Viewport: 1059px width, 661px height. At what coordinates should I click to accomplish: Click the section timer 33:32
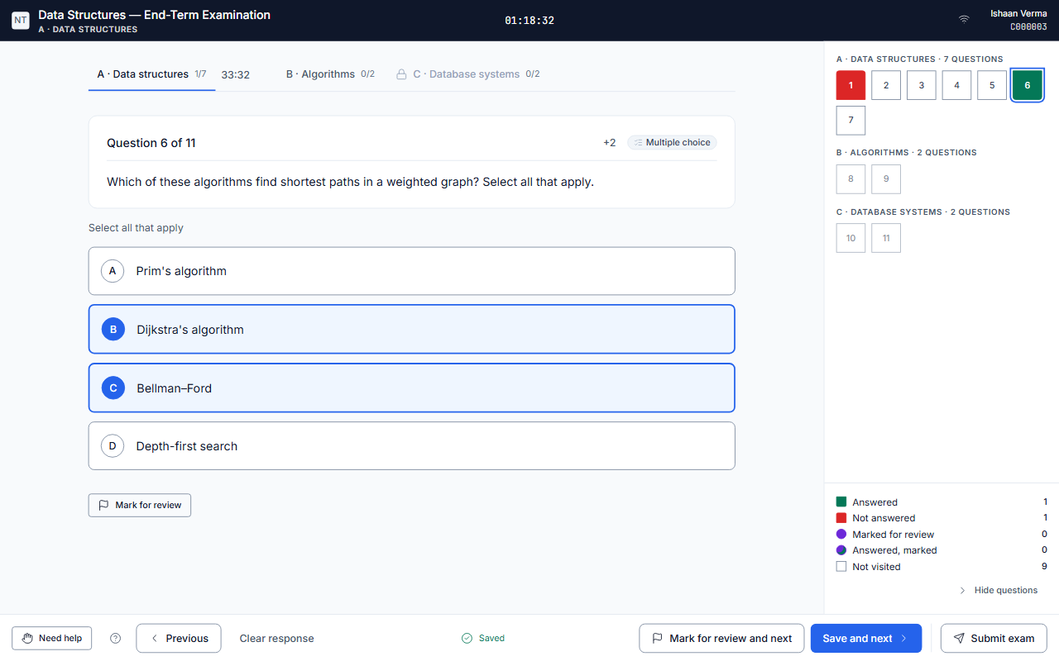coord(236,74)
